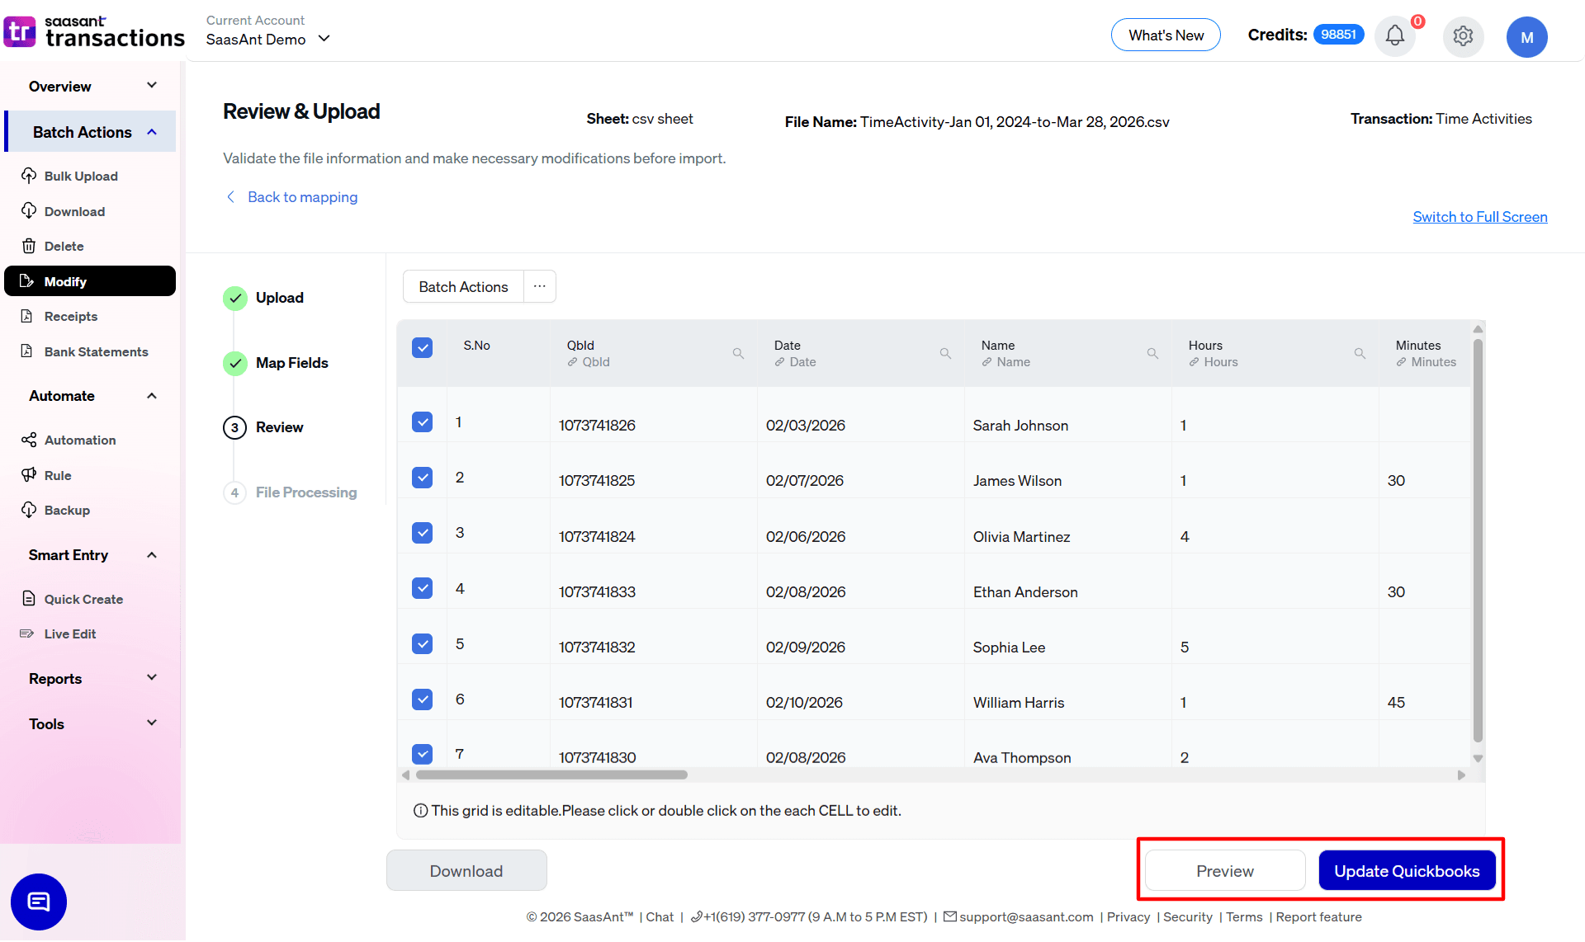Deselect row 7 for Ava Thompson
This screenshot has height=942, width=1585.
[x=422, y=753]
